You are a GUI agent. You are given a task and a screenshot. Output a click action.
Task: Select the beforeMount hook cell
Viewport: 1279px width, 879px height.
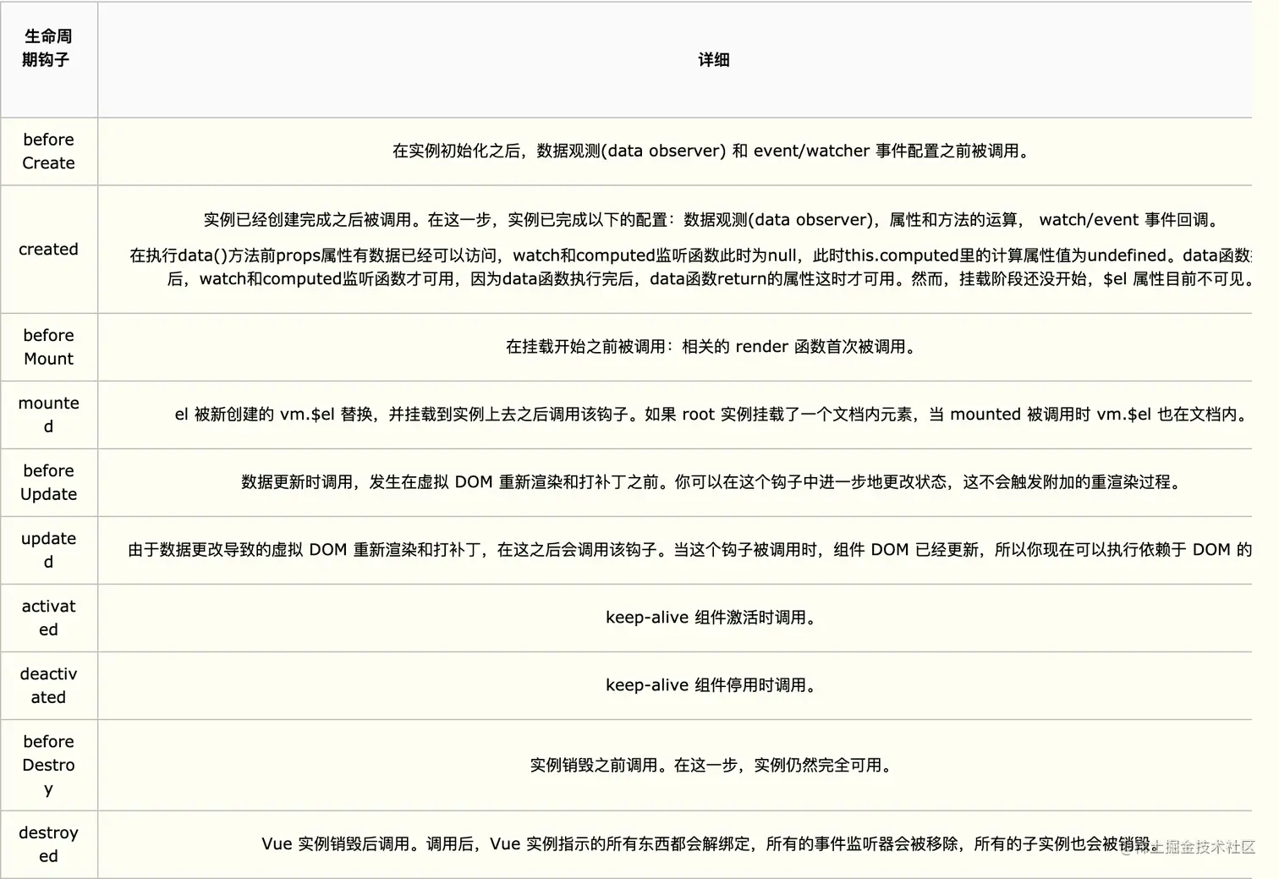[49, 347]
